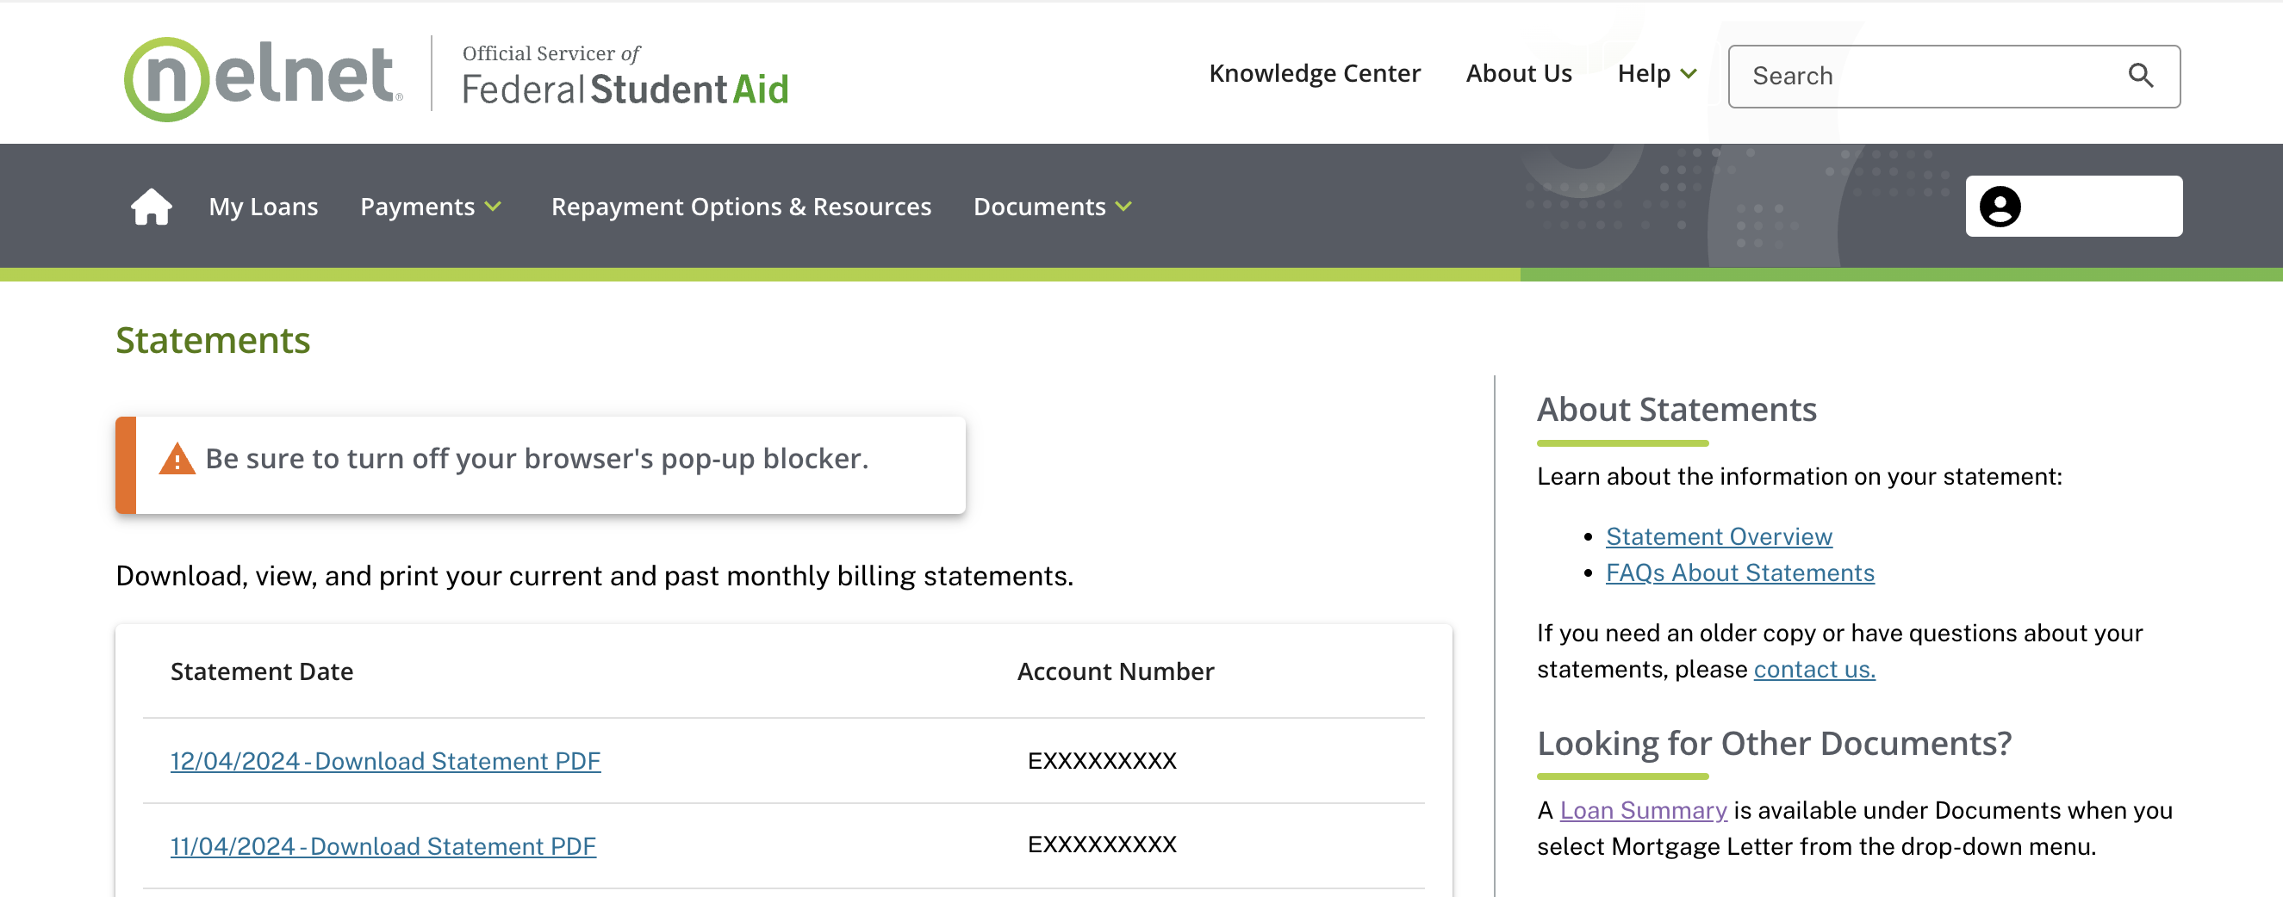Viewport: 2283px width, 897px height.
Task: Navigate to About Us
Action: pos(1518,73)
